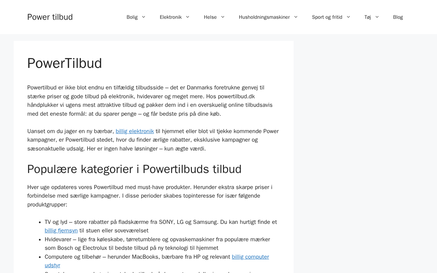Open the Bolig menu item
The image size is (437, 273).
click(132, 17)
